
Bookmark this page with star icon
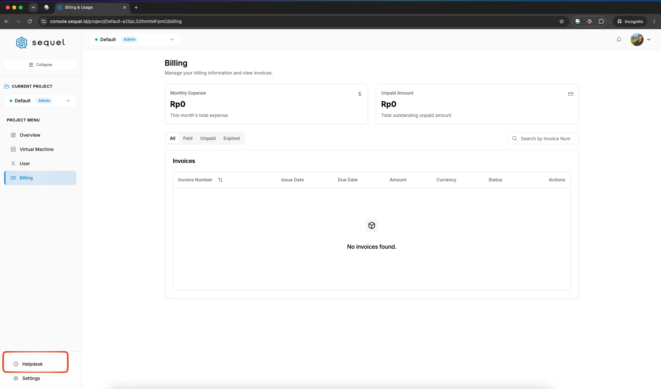[x=562, y=21]
